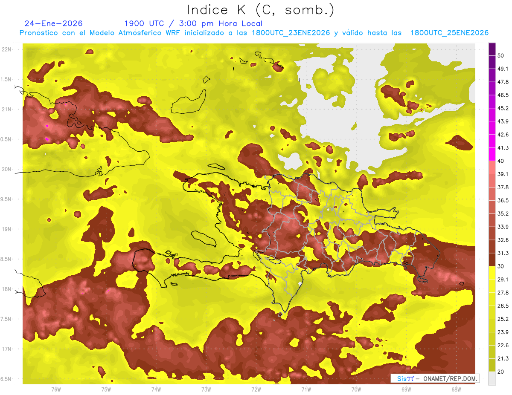Click the "69W" longitude label
This screenshot has width=512, height=395.
[406, 389]
